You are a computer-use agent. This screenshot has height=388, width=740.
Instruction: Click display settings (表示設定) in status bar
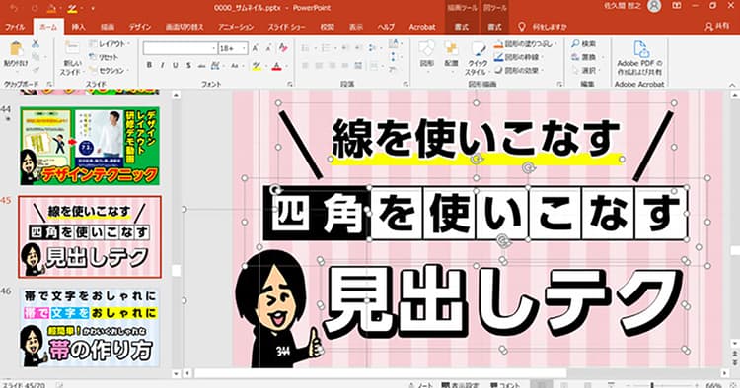click(x=460, y=385)
